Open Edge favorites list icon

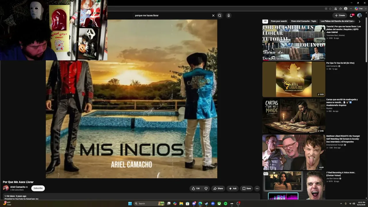(341, 9)
